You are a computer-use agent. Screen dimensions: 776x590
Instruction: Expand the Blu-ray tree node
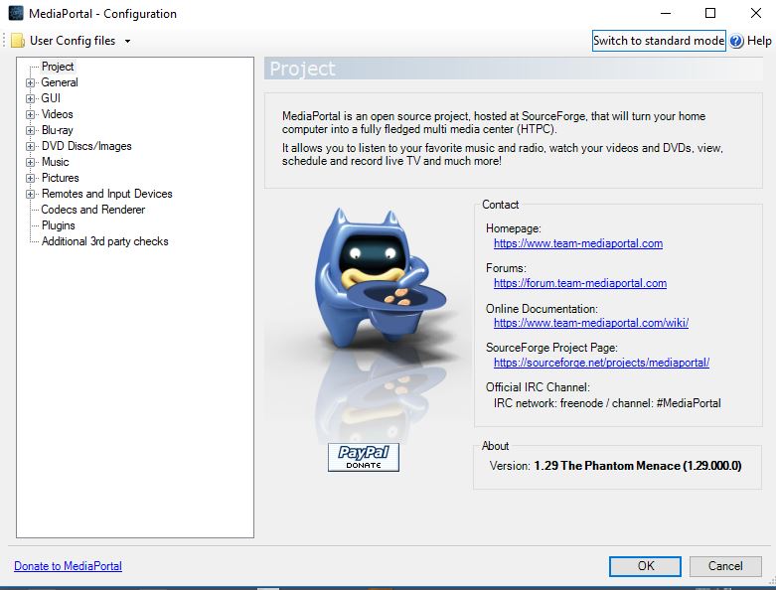coord(31,131)
